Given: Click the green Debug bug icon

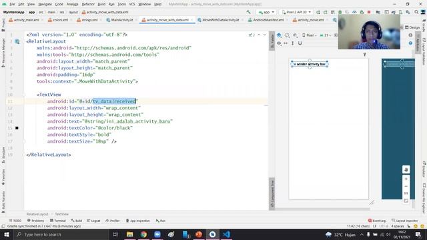Looking at the screenshot, I should click(x=340, y=12).
